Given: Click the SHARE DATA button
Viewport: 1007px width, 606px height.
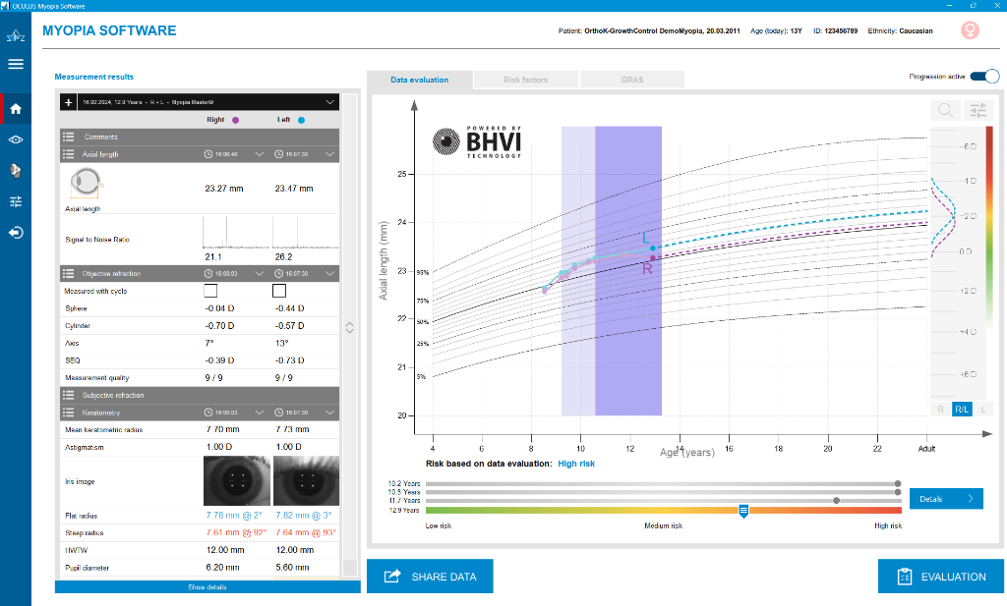Looking at the screenshot, I should 430,577.
